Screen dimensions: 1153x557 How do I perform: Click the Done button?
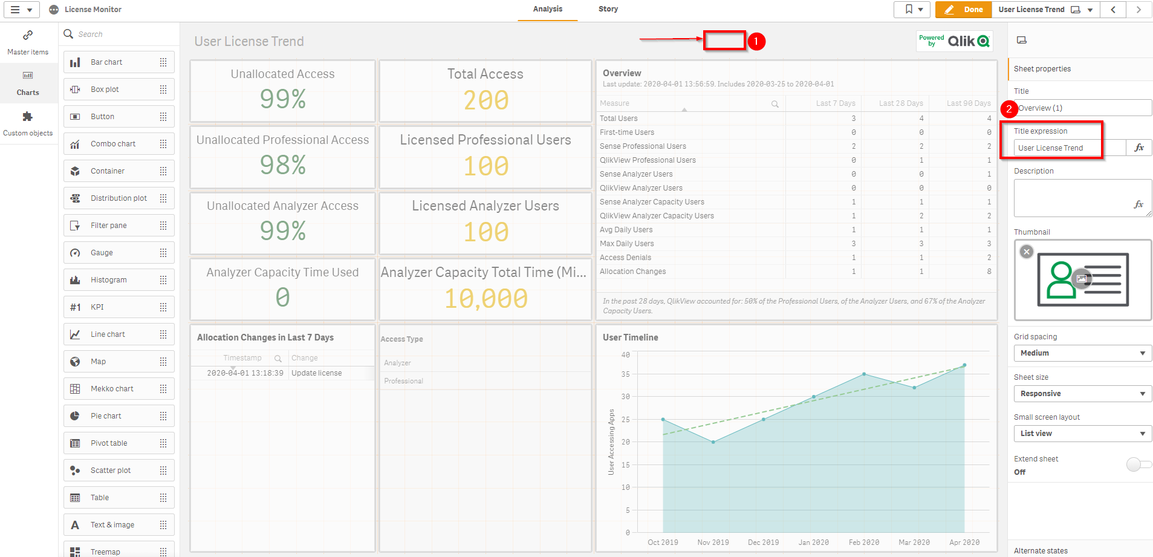pos(963,10)
